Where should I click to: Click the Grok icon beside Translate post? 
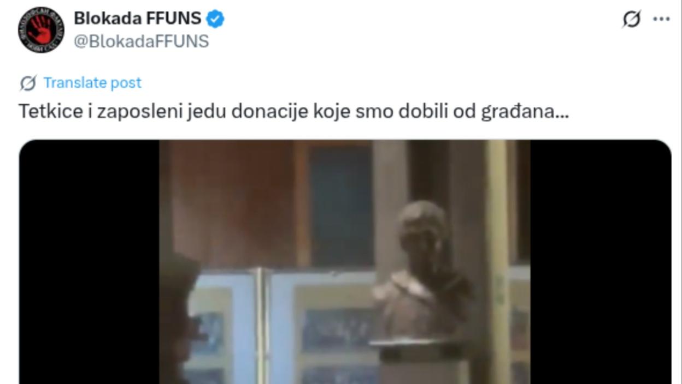click(x=28, y=83)
